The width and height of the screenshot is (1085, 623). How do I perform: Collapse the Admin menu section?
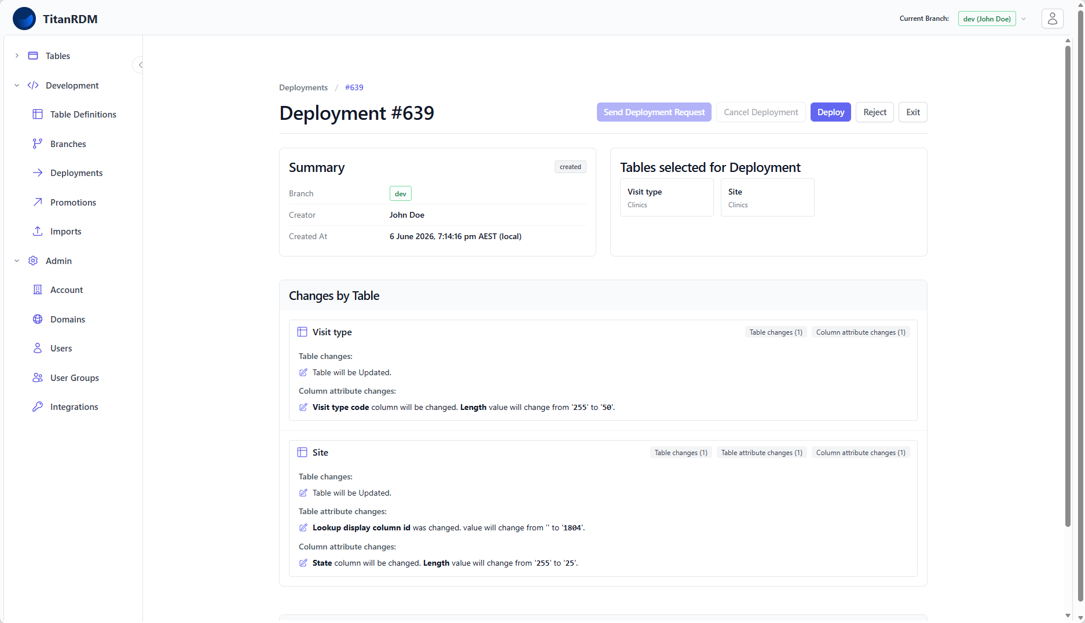[x=17, y=261]
